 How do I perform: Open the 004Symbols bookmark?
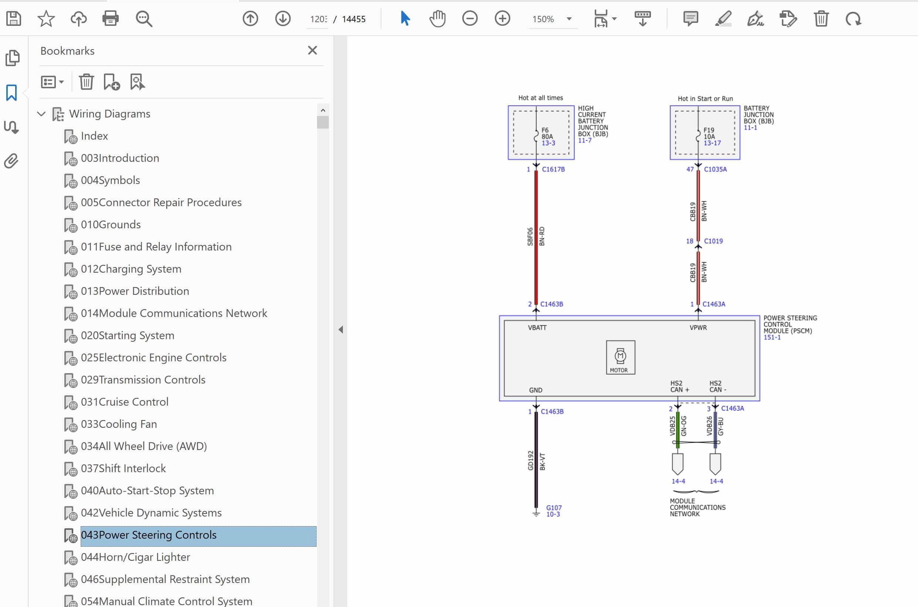click(111, 180)
